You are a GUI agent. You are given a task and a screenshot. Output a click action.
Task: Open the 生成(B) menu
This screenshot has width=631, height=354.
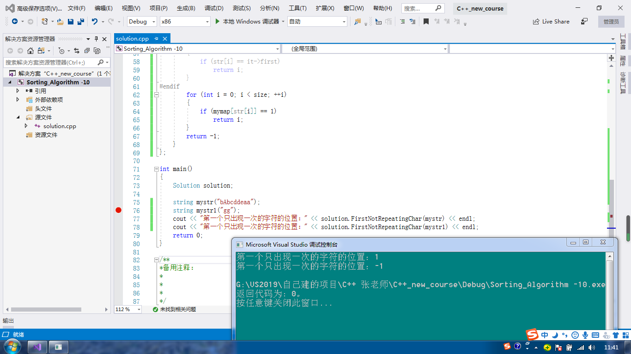point(186,8)
